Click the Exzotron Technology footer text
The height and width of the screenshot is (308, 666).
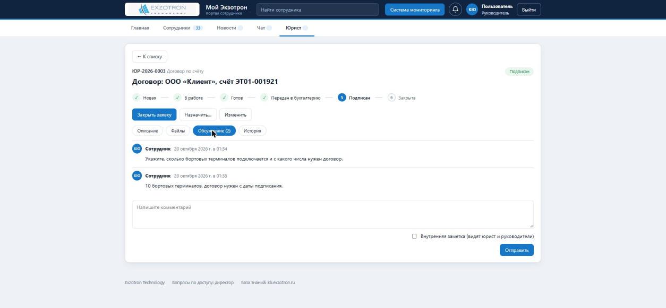[x=145, y=283]
